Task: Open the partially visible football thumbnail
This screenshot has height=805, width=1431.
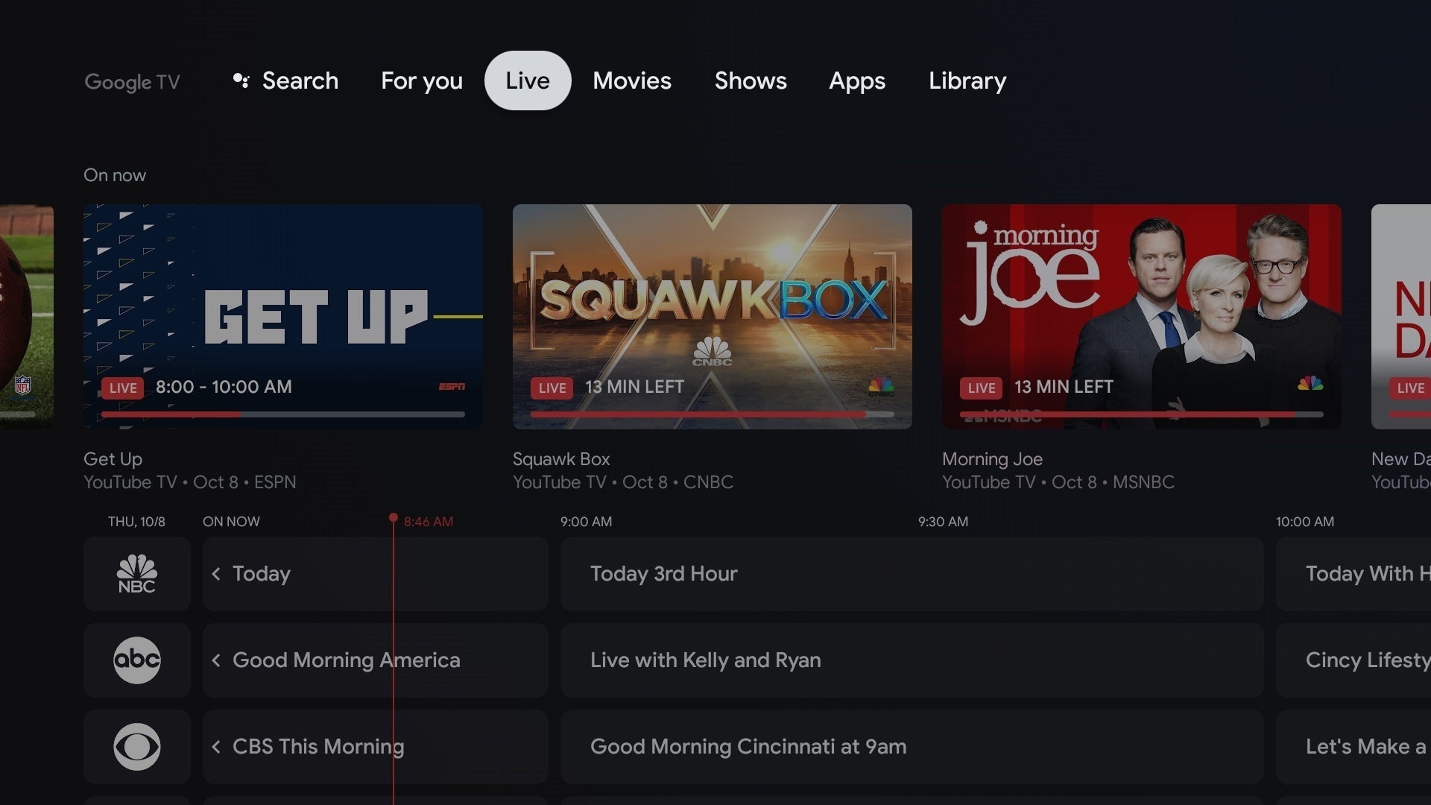Action: point(27,317)
